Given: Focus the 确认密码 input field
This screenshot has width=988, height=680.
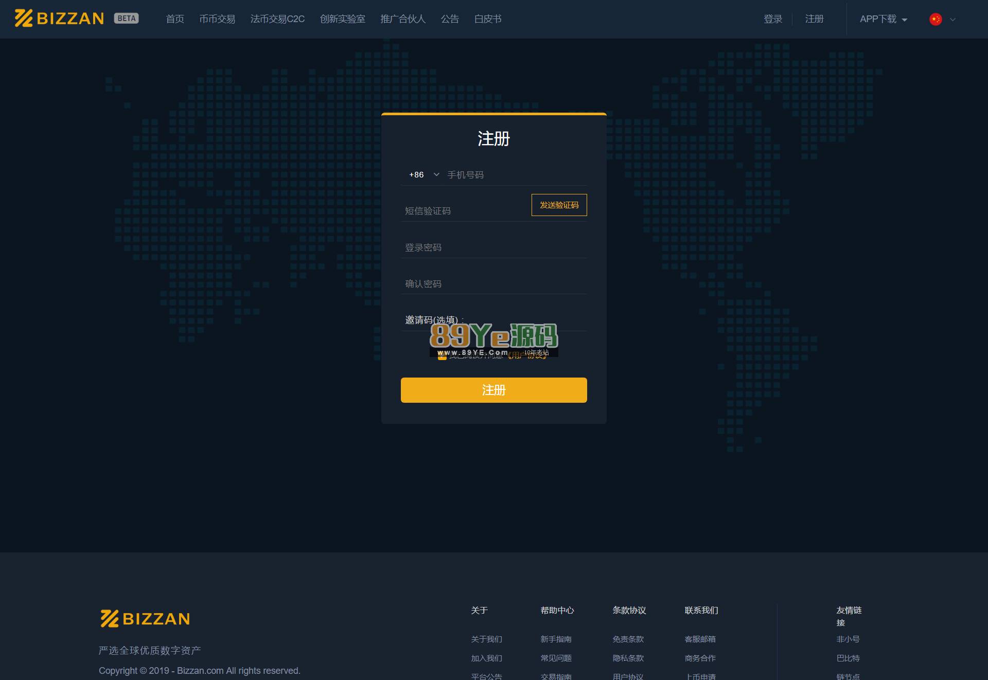Looking at the screenshot, I should point(494,284).
